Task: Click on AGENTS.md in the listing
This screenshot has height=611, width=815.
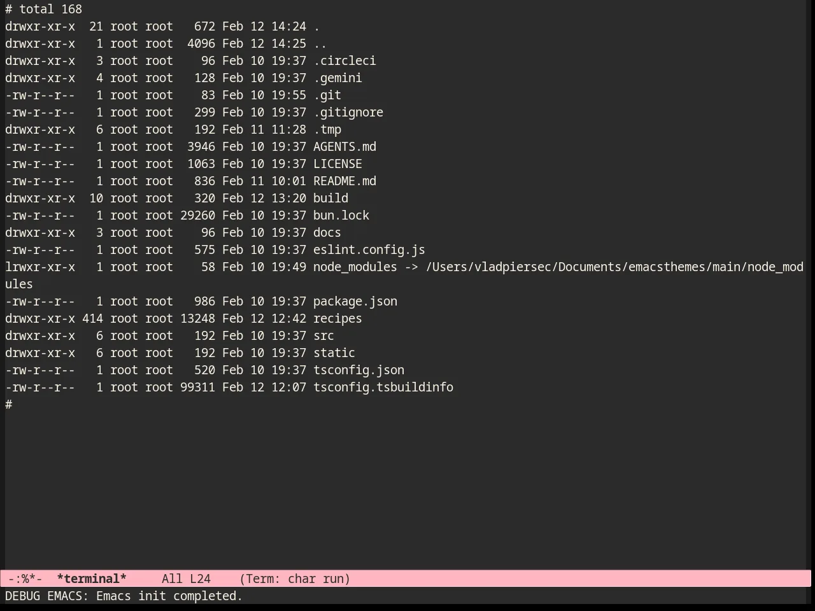Action: (344, 146)
